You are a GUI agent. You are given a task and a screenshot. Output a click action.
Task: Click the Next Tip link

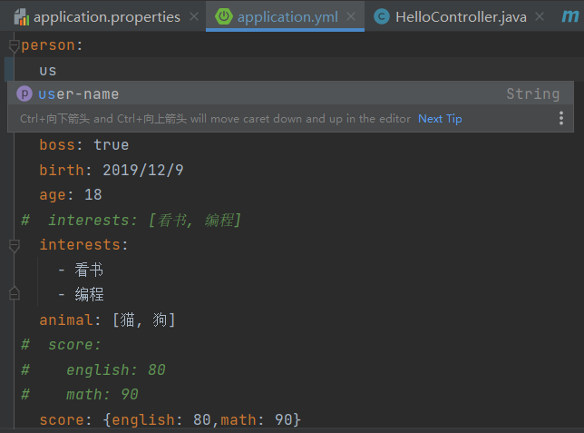(x=440, y=119)
